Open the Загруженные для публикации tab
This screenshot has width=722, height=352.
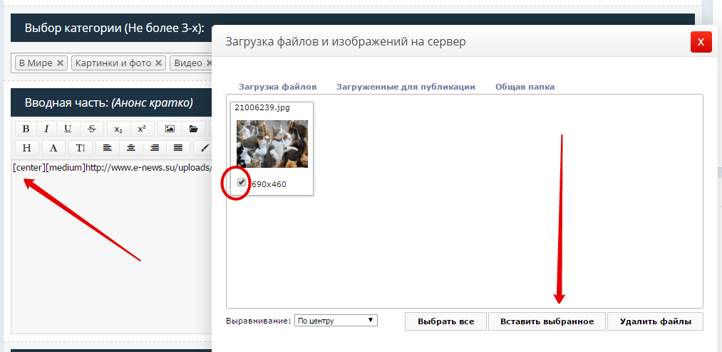pyautogui.click(x=406, y=87)
